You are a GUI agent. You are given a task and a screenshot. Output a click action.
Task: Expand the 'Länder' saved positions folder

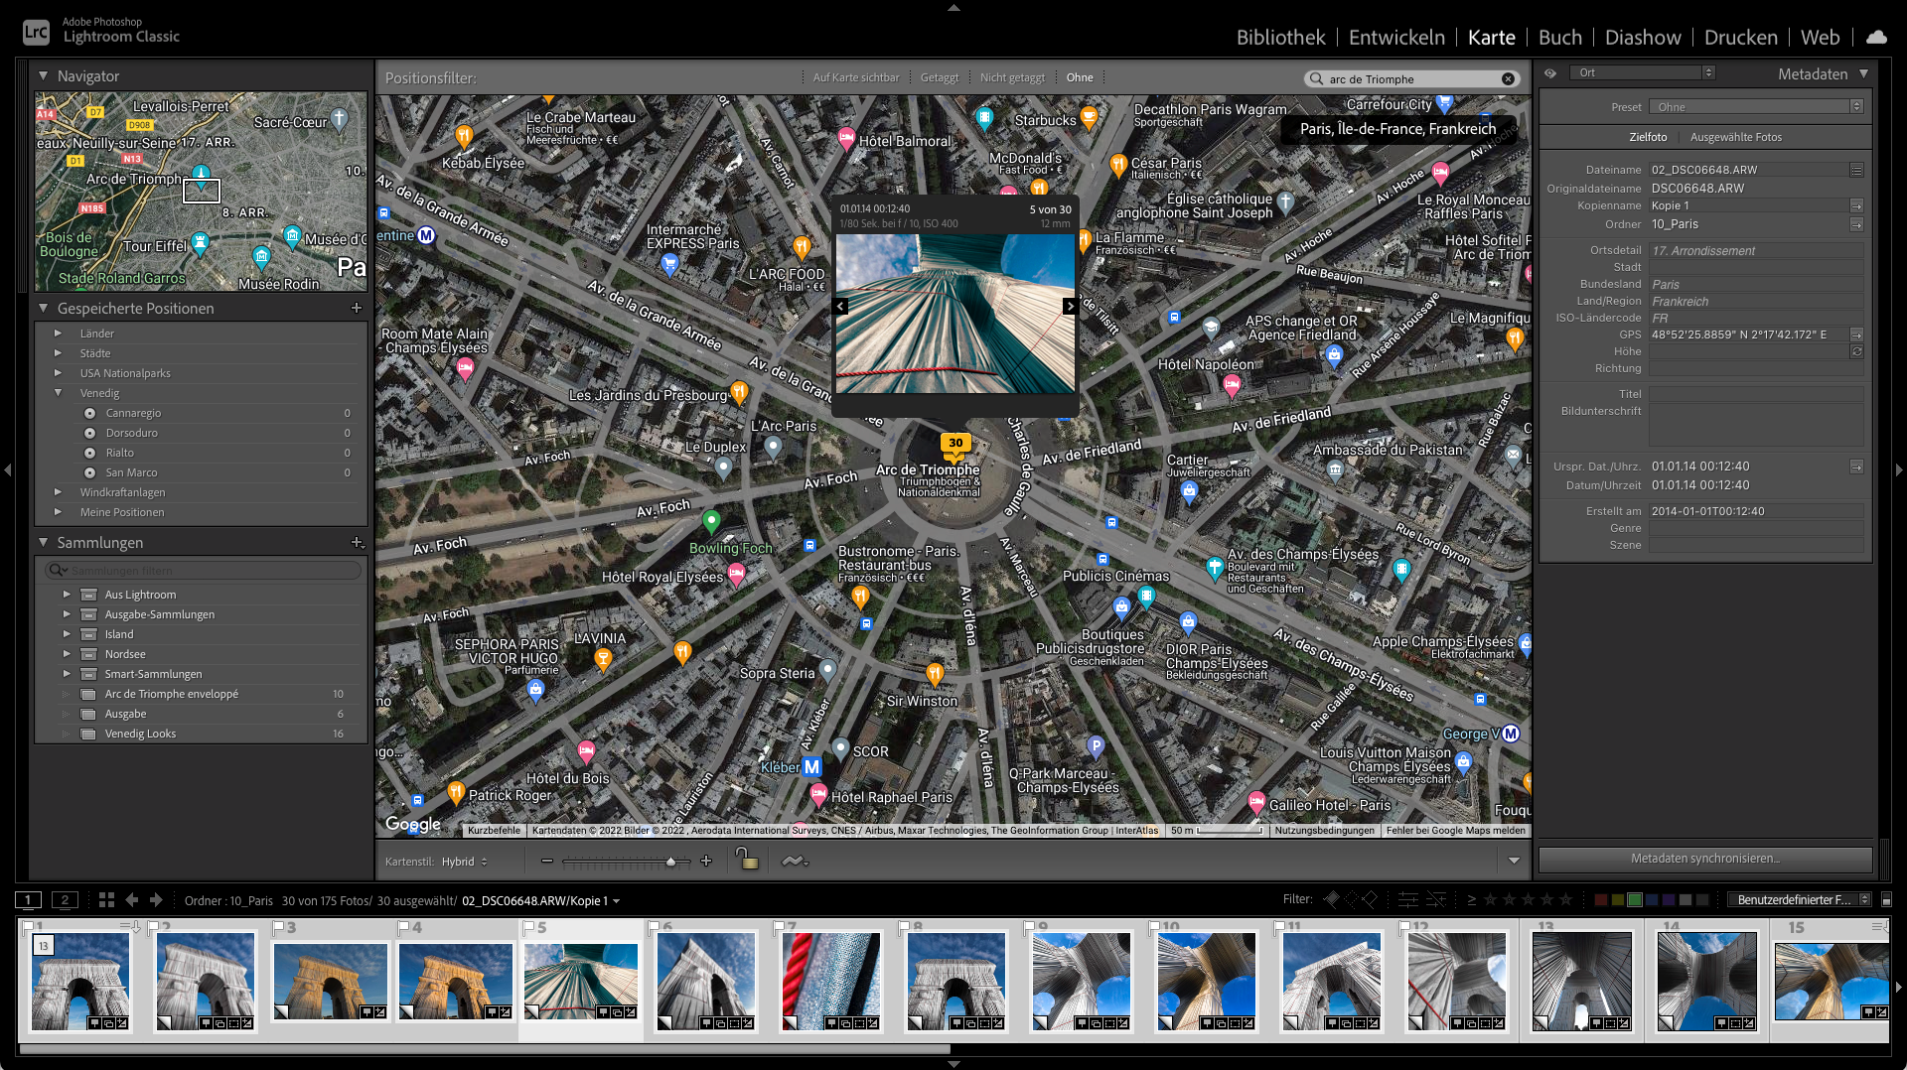[59, 334]
